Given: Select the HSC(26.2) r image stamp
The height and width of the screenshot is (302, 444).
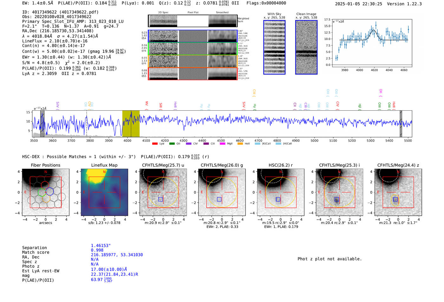Looking at the screenshot, I should 281,192.
